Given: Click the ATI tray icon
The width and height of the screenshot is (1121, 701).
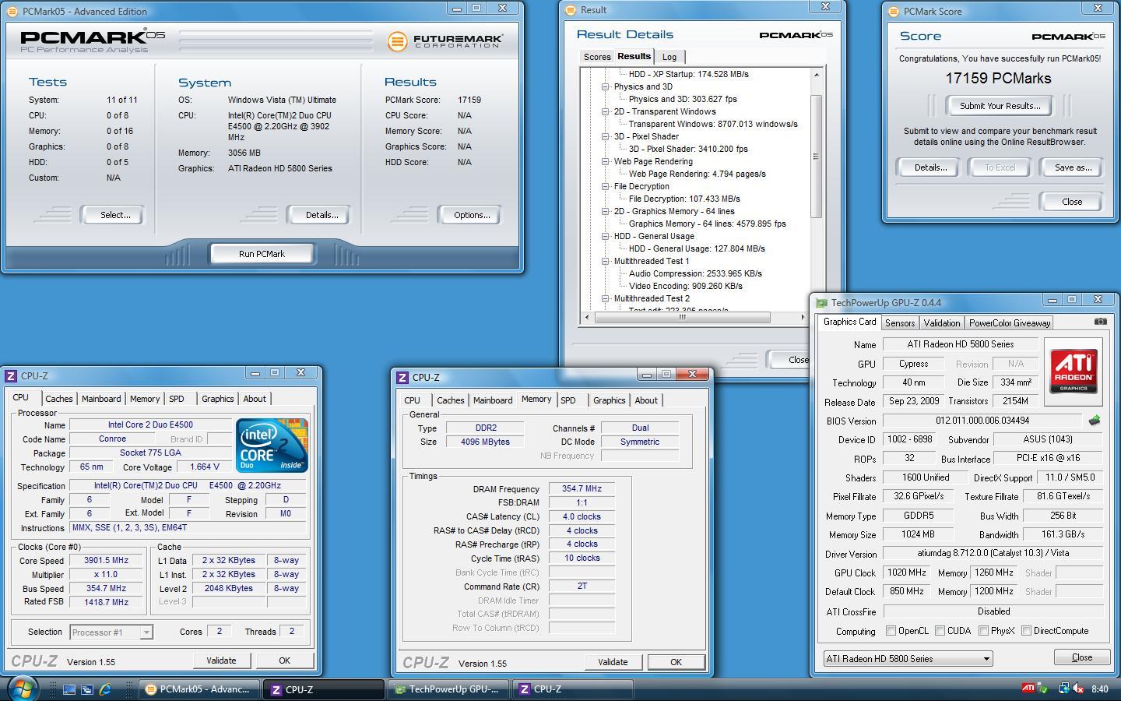Looking at the screenshot, I should (1028, 689).
